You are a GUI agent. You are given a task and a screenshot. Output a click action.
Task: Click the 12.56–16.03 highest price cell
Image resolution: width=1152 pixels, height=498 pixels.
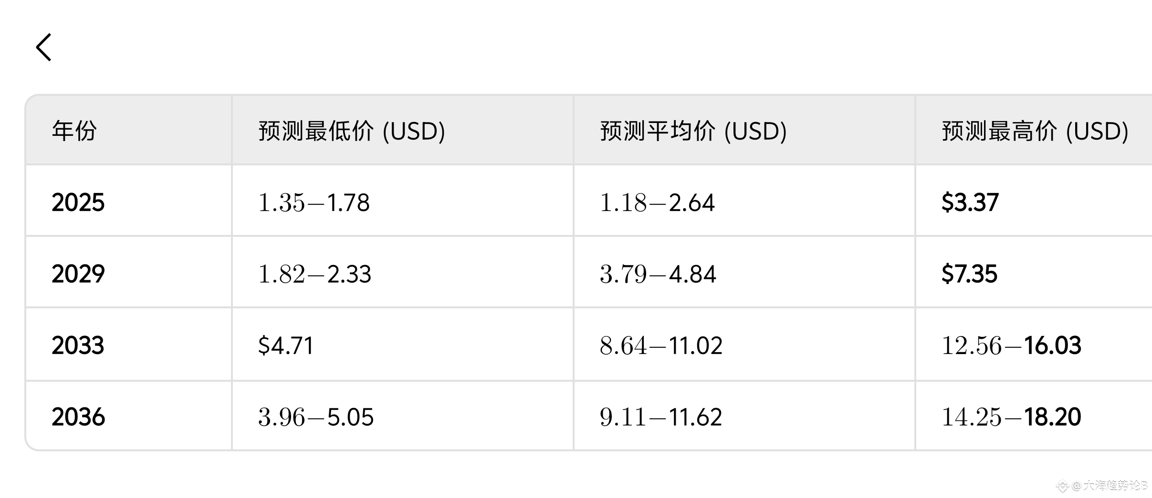[x=1011, y=345]
